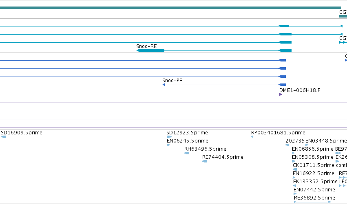Viewport: 347px width, 204px height.
Task: Click the arrow glyph beneath CK01711.5prime.contig
Action: point(295,169)
